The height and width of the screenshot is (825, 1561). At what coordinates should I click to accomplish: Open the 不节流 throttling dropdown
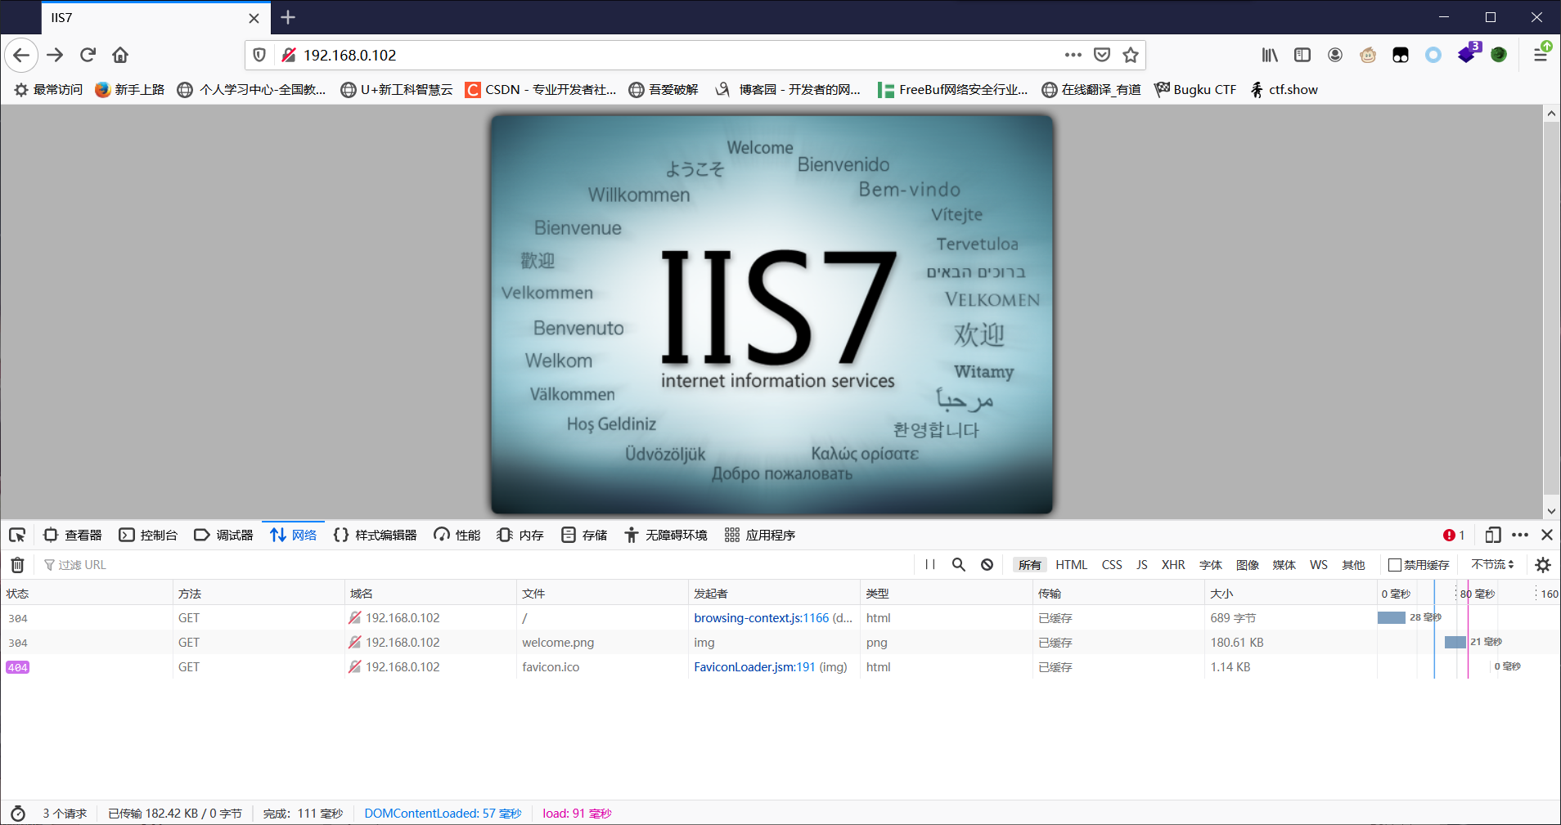(x=1492, y=565)
